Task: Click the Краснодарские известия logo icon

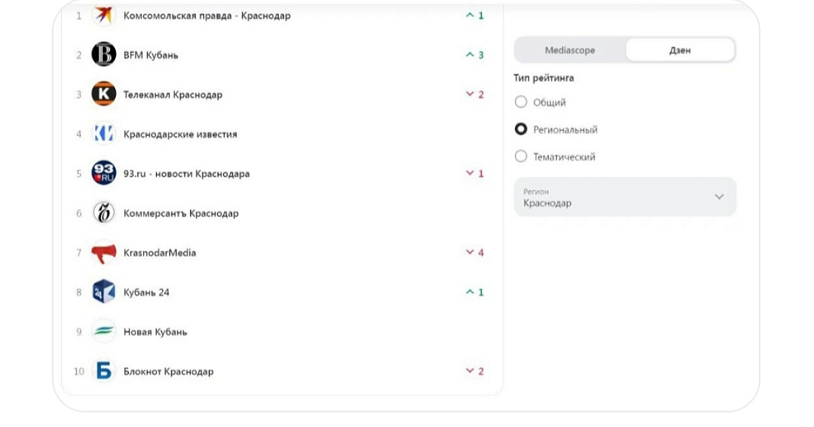Action: 104,134
